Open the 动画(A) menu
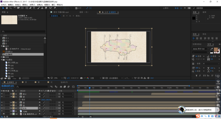 tap(40, 5)
